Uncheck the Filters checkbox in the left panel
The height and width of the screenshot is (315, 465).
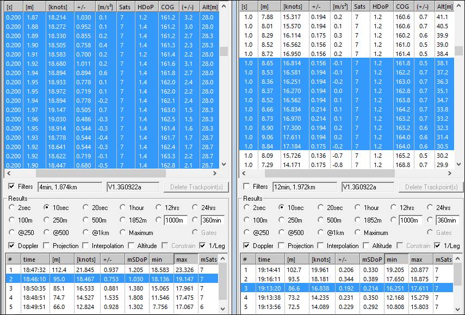pos(12,187)
